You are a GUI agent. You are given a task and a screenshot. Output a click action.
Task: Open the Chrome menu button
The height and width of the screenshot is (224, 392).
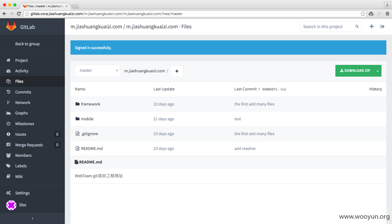click(387, 14)
